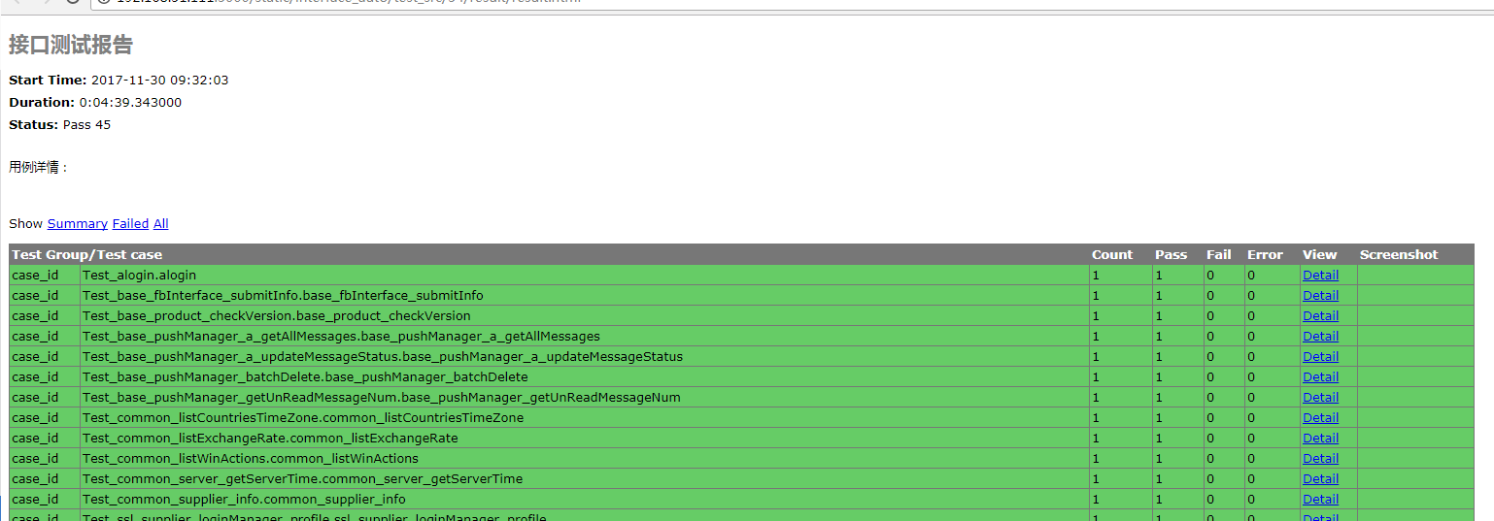Expand Detail for common_supplier_info row
This screenshot has width=1494, height=521.
tap(1320, 499)
